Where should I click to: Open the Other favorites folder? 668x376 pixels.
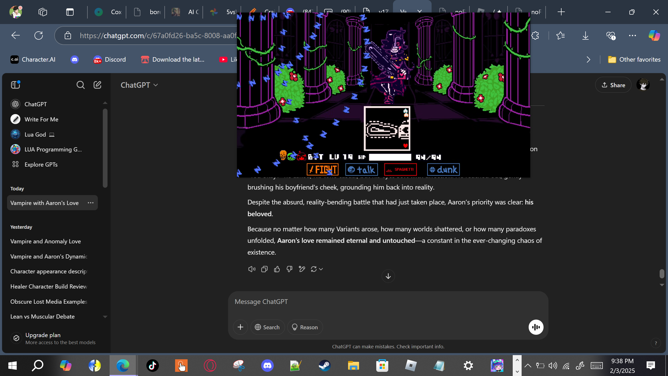pos(634,60)
